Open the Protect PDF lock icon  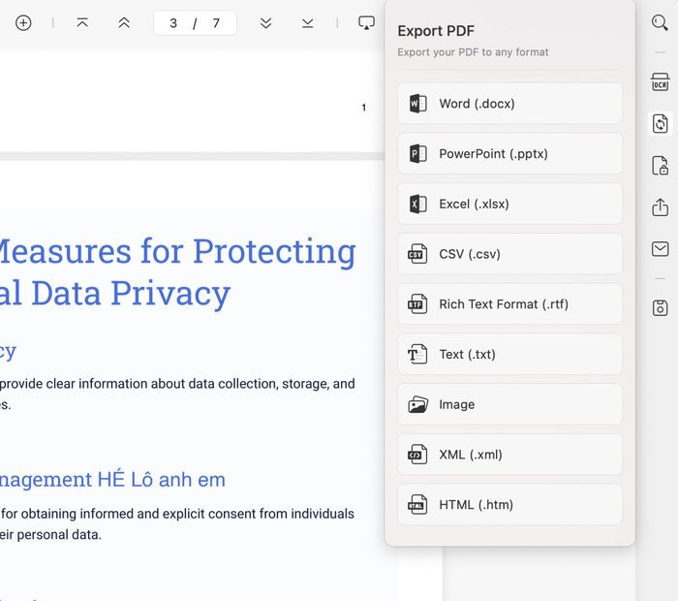(x=660, y=166)
